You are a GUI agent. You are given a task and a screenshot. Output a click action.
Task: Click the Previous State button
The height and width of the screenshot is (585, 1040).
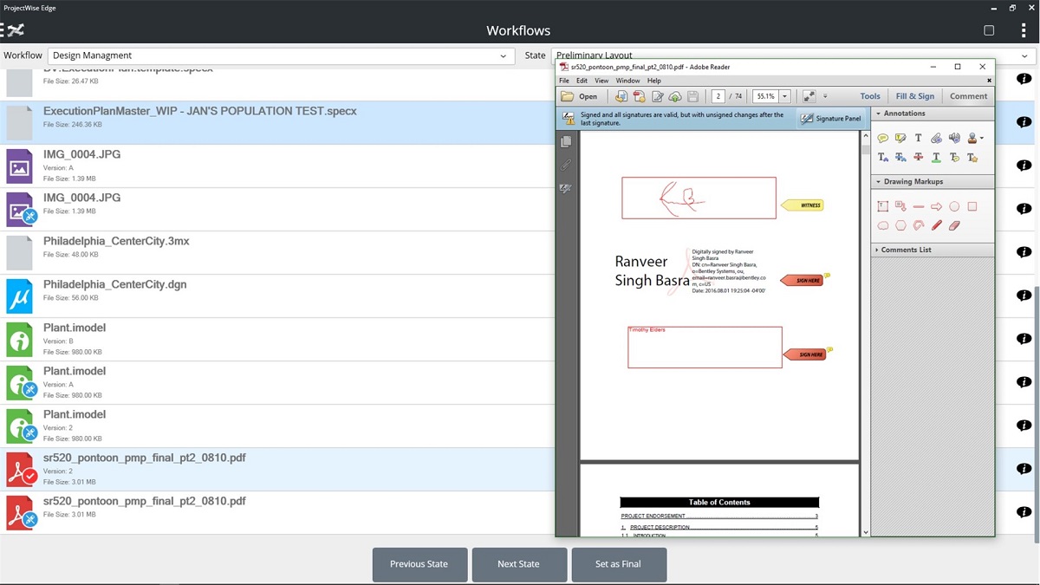tap(419, 564)
